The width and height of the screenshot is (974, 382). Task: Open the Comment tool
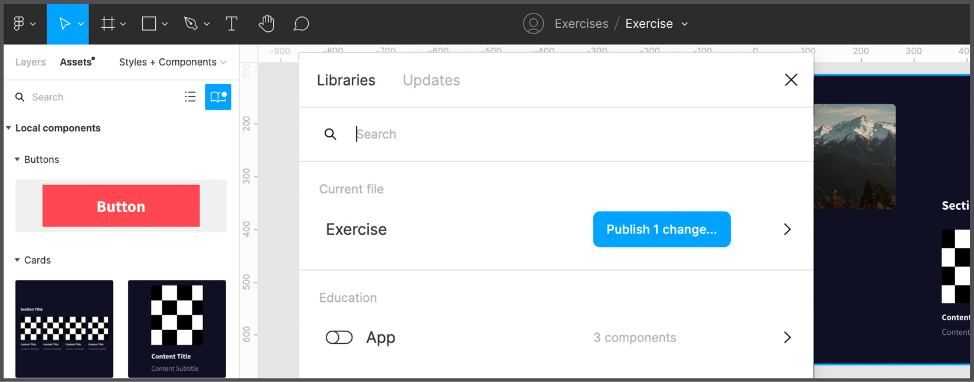(x=301, y=24)
